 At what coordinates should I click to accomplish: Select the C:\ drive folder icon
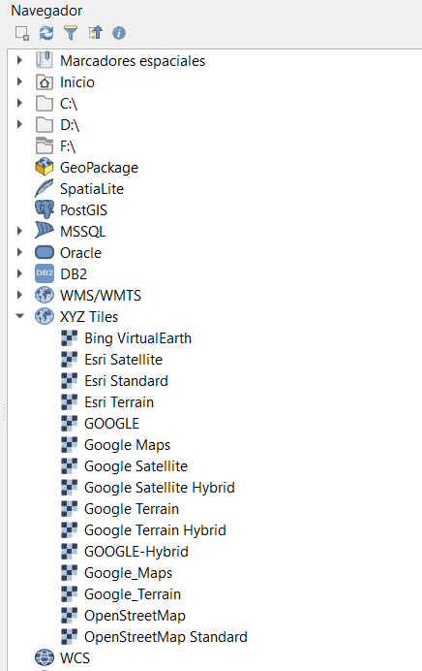(x=45, y=104)
